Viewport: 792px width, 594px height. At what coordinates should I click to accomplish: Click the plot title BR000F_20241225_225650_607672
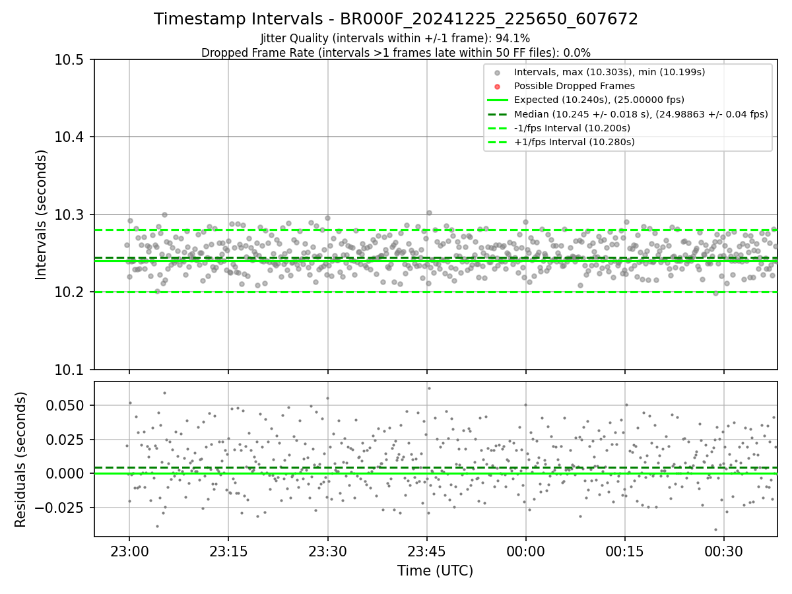tap(396, 19)
